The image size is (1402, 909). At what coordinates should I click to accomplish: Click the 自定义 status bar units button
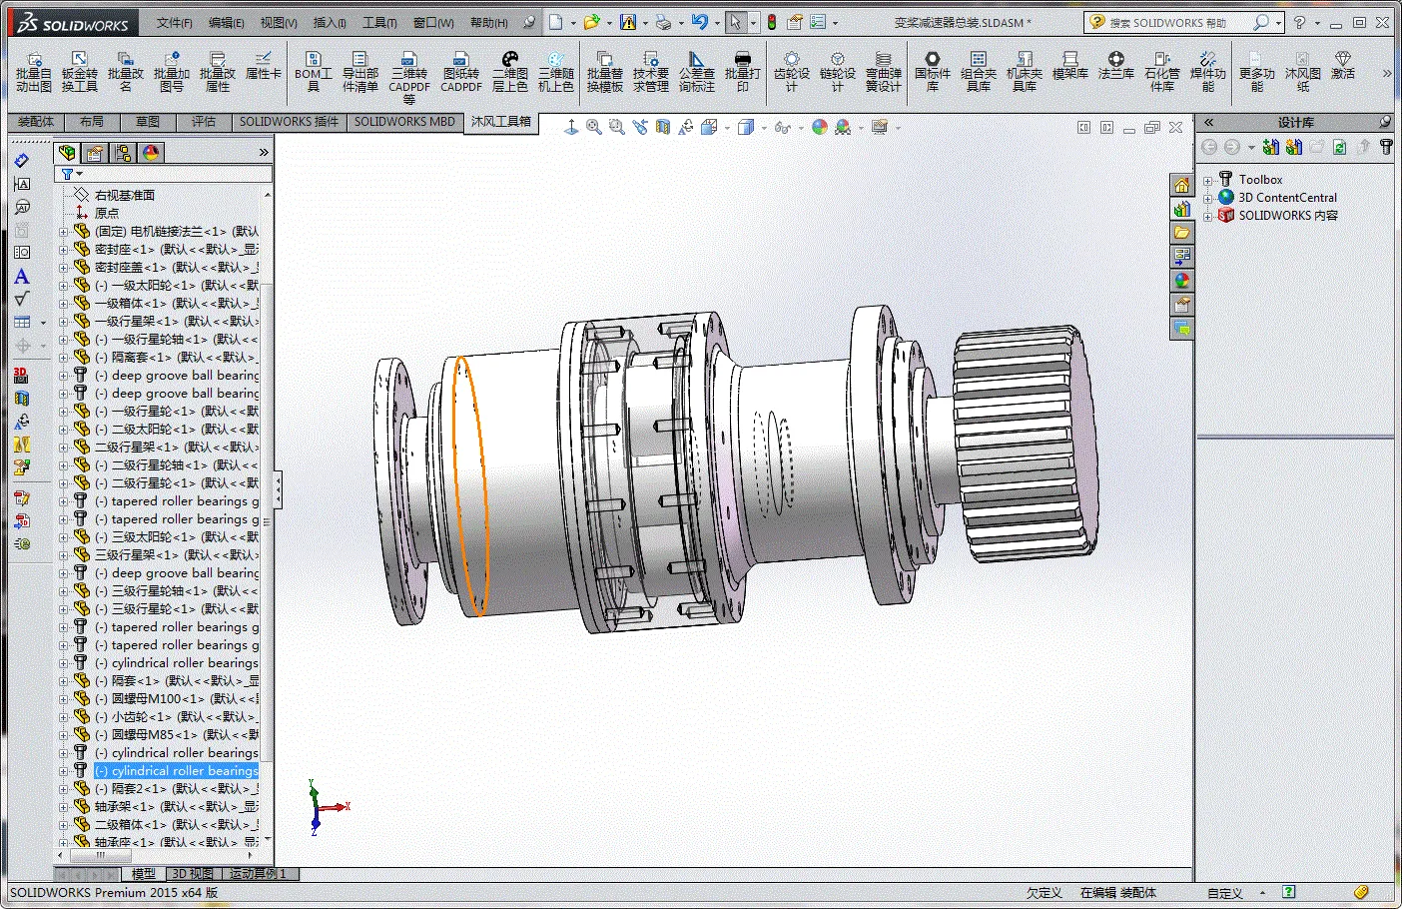[x=1225, y=894]
